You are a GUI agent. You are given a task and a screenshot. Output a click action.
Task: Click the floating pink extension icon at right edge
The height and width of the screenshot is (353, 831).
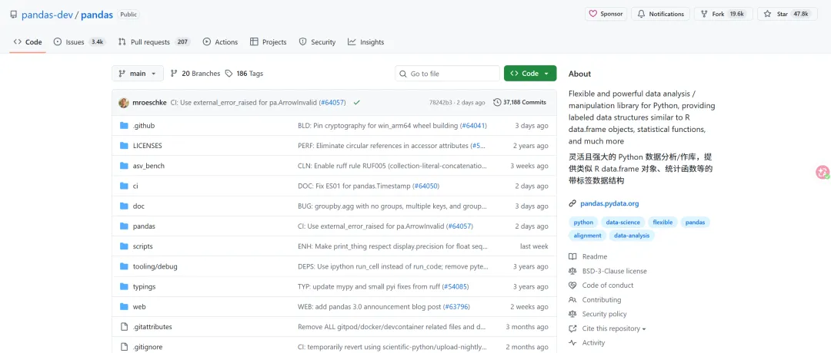point(823,172)
